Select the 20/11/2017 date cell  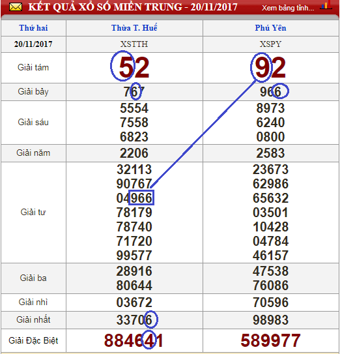33,44
